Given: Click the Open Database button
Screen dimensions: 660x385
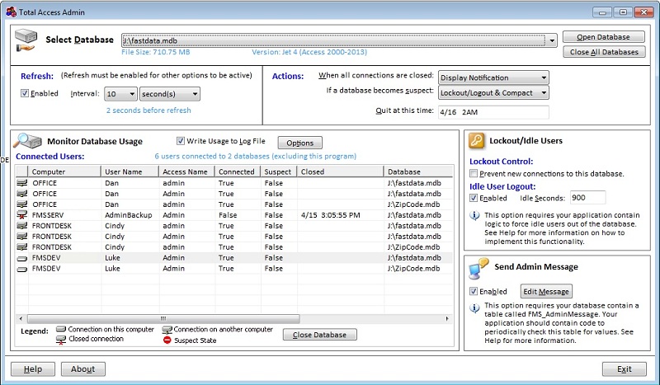Looking at the screenshot, I should [604, 37].
